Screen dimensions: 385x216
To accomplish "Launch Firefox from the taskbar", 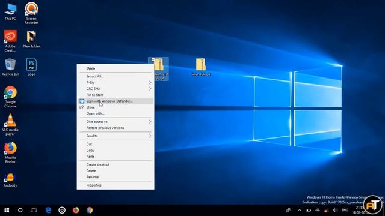I will 76,210.
